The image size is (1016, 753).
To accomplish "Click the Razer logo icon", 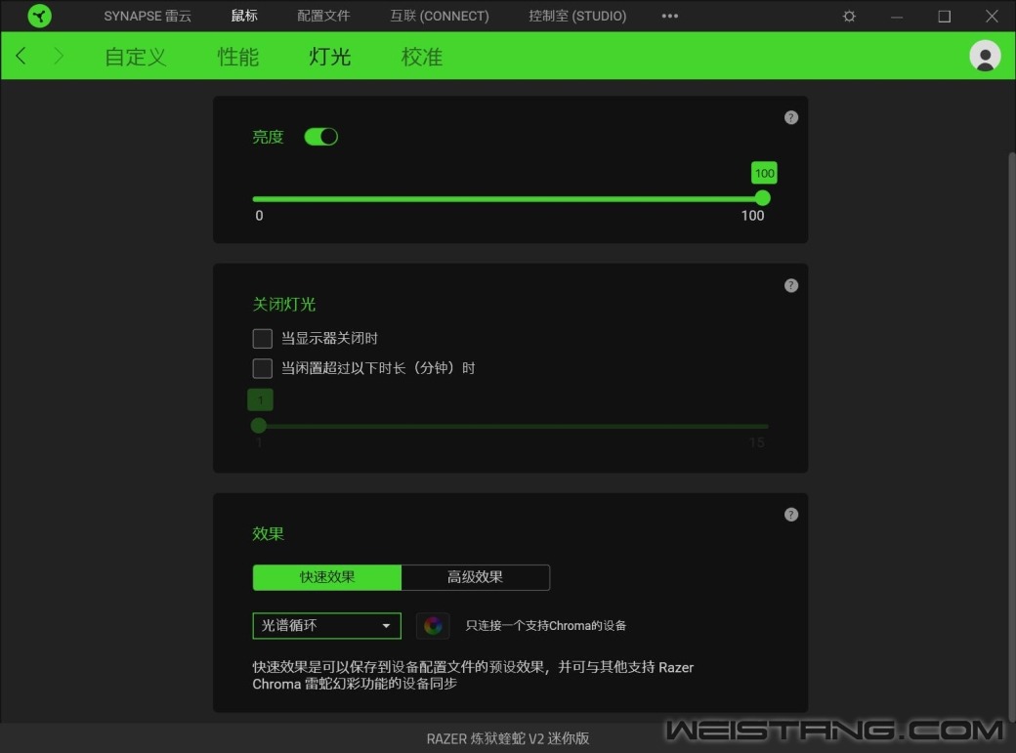I will click(39, 16).
